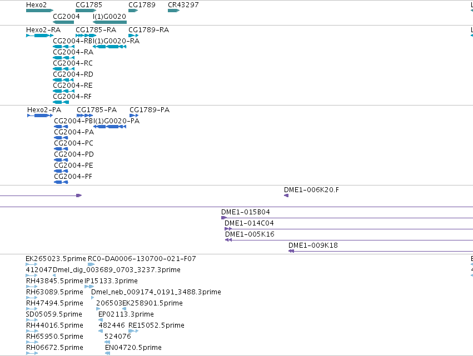Open EST RH63089.5prime
Image resolution: width=473 pixels, height=356 pixels.
click(x=54, y=292)
